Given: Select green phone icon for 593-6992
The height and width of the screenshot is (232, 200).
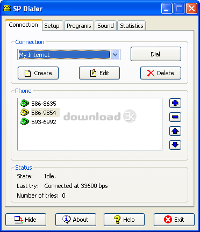Looking at the screenshot, I should pos(25,121).
